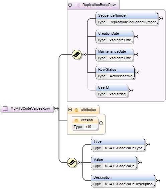This screenshot has height=189, width=166.
Task: Click the ReplicationBaseRow complex type square icon
Action: pos(77,5)
